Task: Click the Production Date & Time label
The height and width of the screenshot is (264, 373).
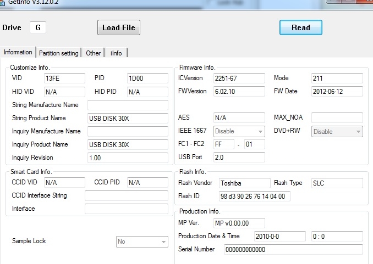Action: [209, 236]
